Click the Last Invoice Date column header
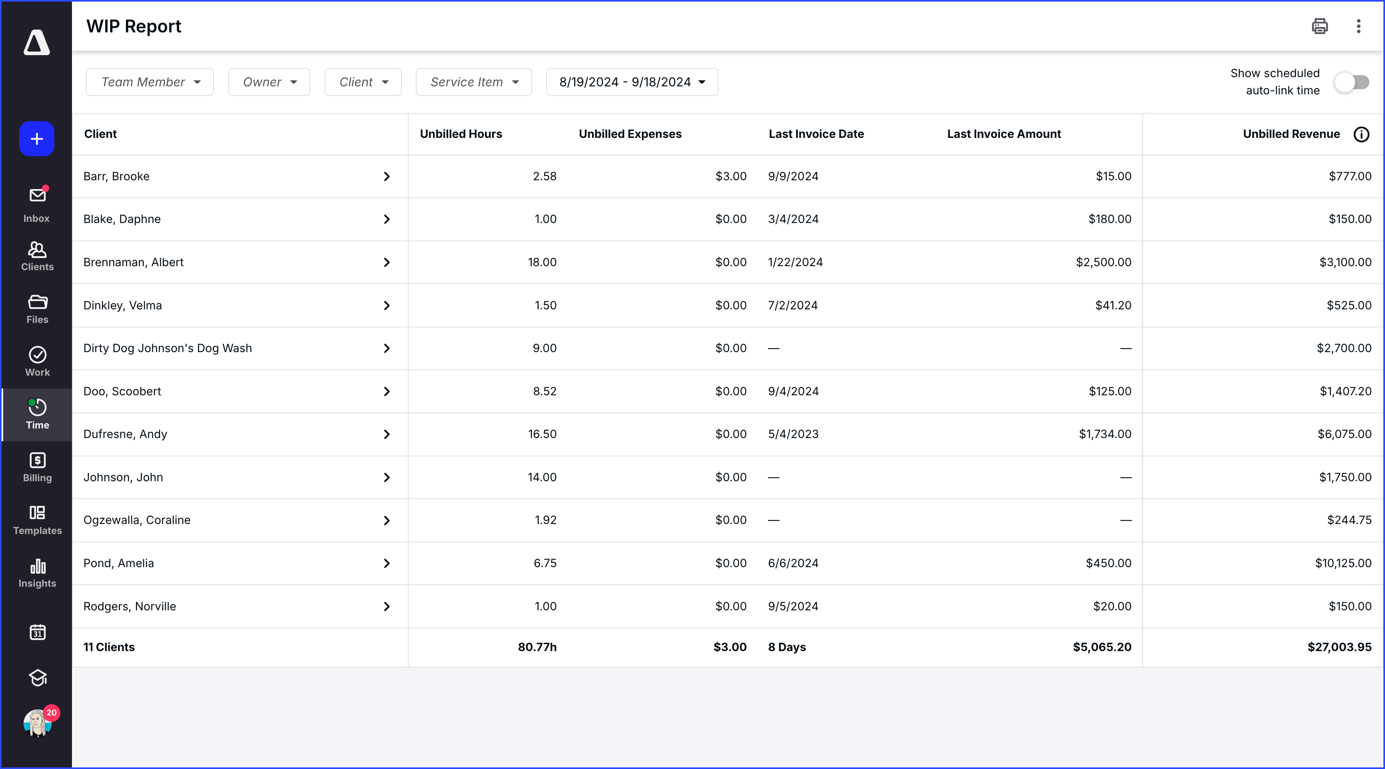 816,134
